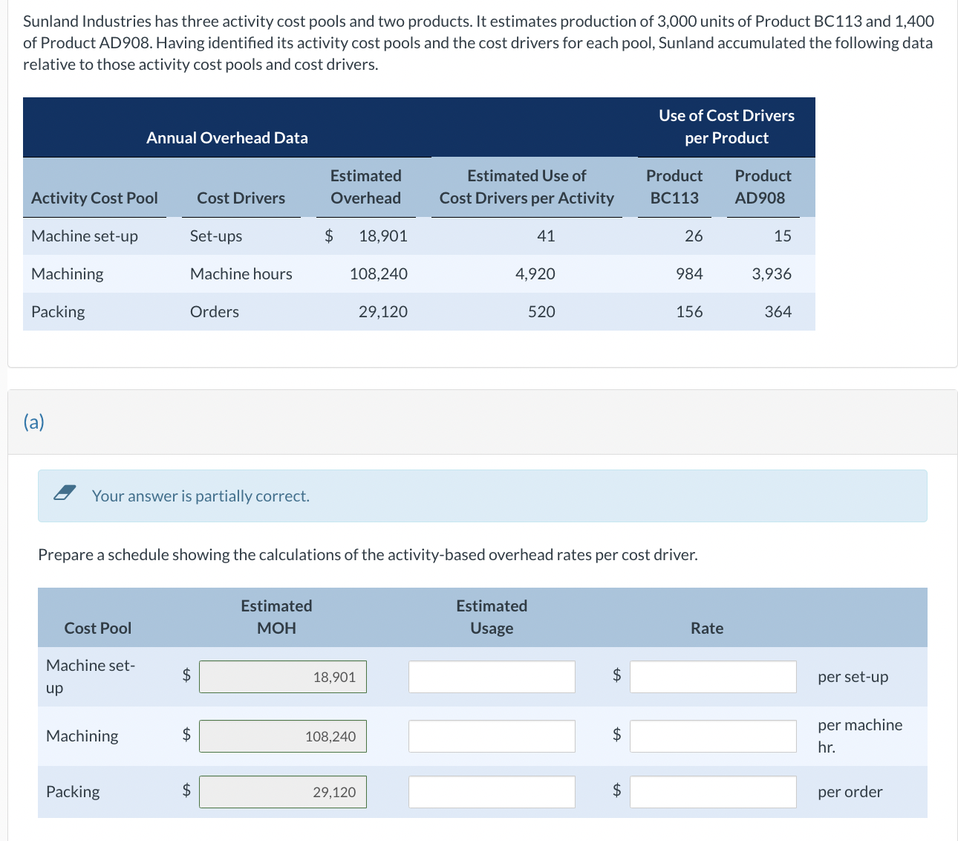Click the Rate field next to per machine hr.
Image resolution: width=958 pixels, height=841 pixels.
pos(712,736)
